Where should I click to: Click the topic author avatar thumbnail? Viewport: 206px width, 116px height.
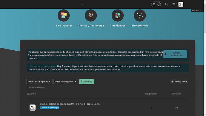[33, 107]
